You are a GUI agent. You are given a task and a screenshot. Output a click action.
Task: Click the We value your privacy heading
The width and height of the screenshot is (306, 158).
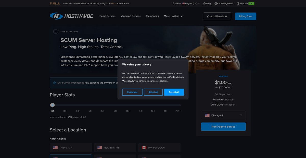point(137,64)
